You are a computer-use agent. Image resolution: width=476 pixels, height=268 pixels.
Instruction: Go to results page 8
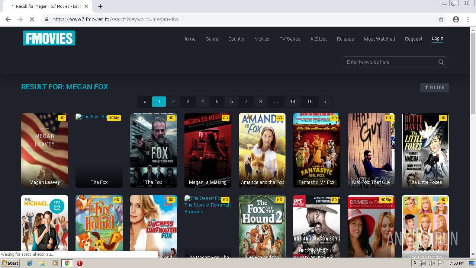click(260, 101)
